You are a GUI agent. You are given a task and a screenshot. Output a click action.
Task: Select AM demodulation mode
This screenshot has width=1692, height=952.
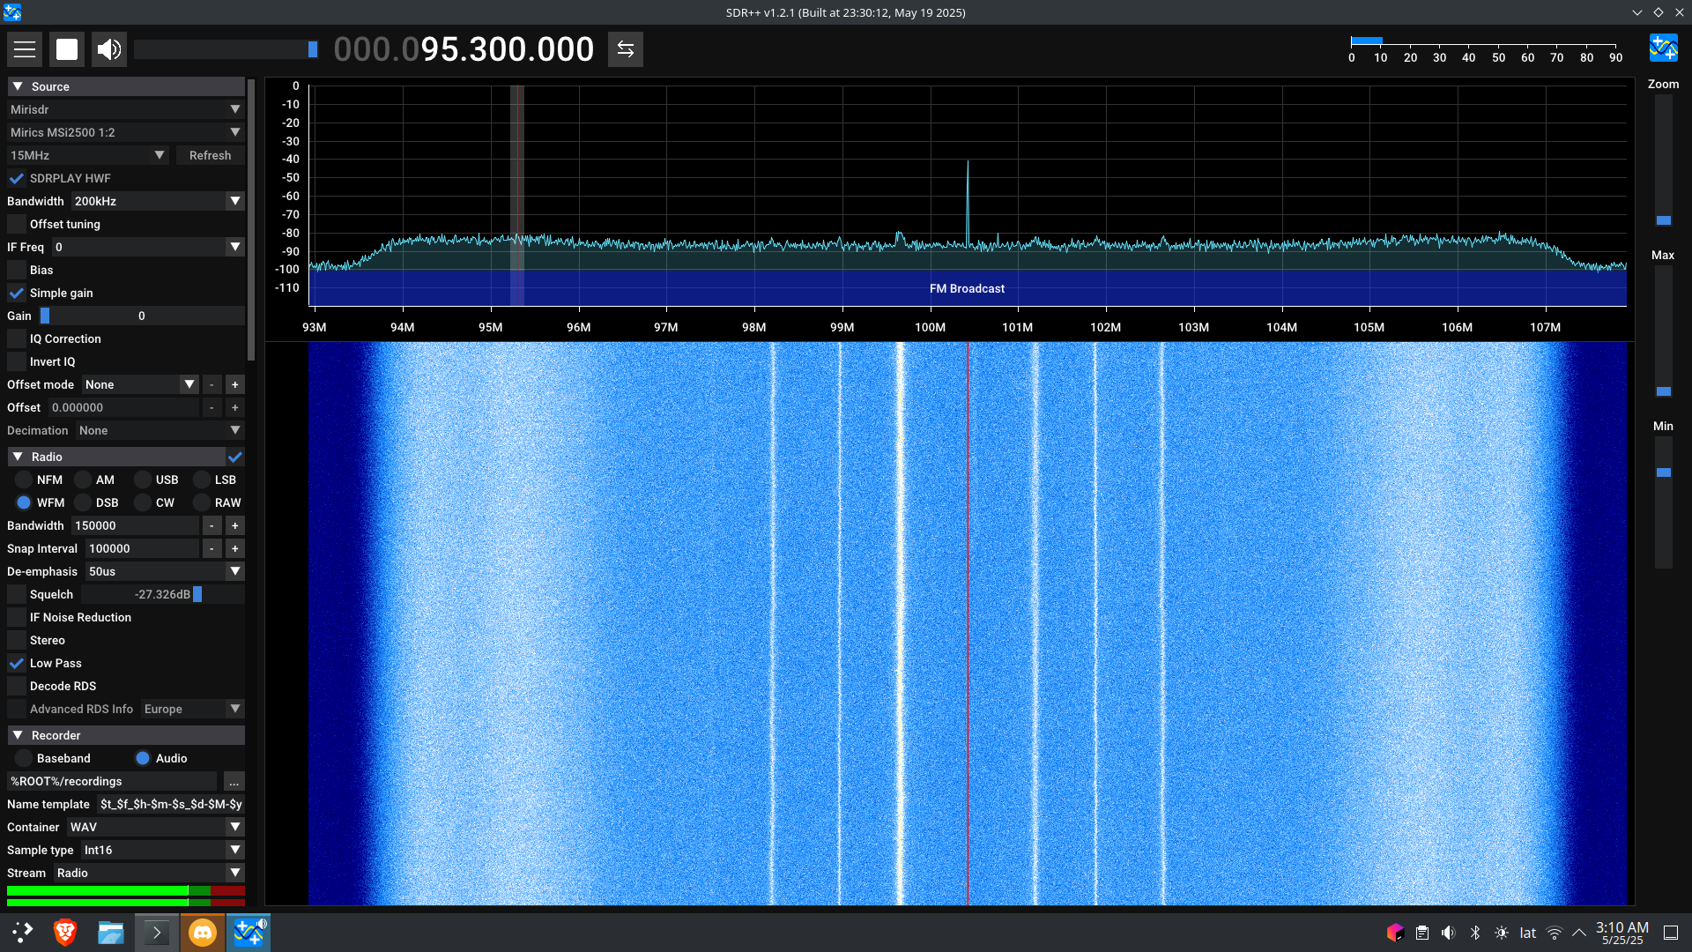[x=83, y=480]
